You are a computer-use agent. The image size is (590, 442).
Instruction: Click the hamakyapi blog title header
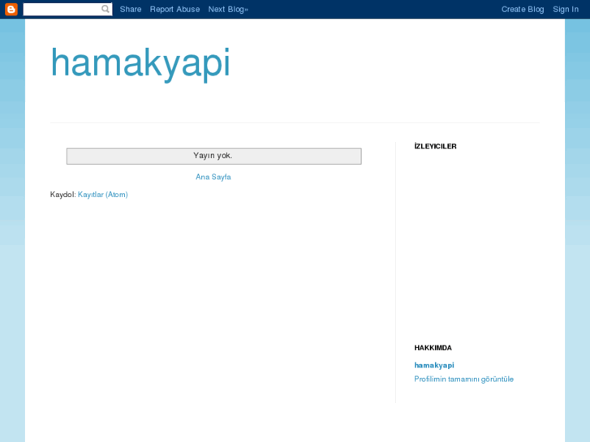click(140, 63)
